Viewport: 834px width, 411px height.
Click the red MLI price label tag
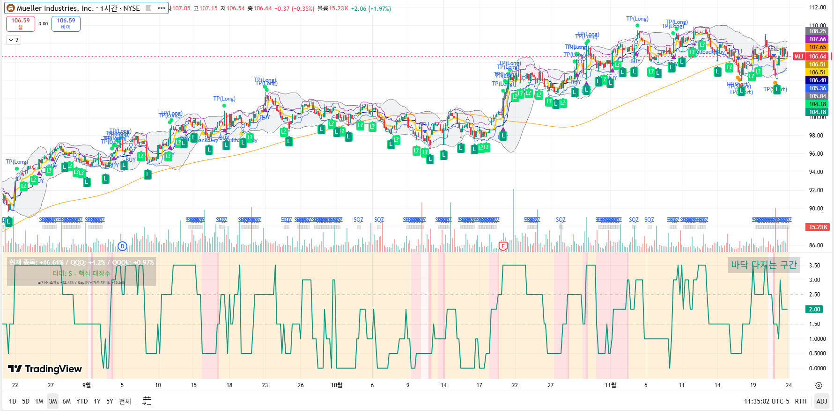click(x=798, y=57)
